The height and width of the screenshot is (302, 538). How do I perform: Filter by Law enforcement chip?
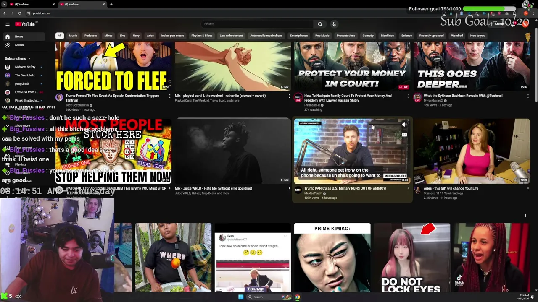[x=231, y=36]
